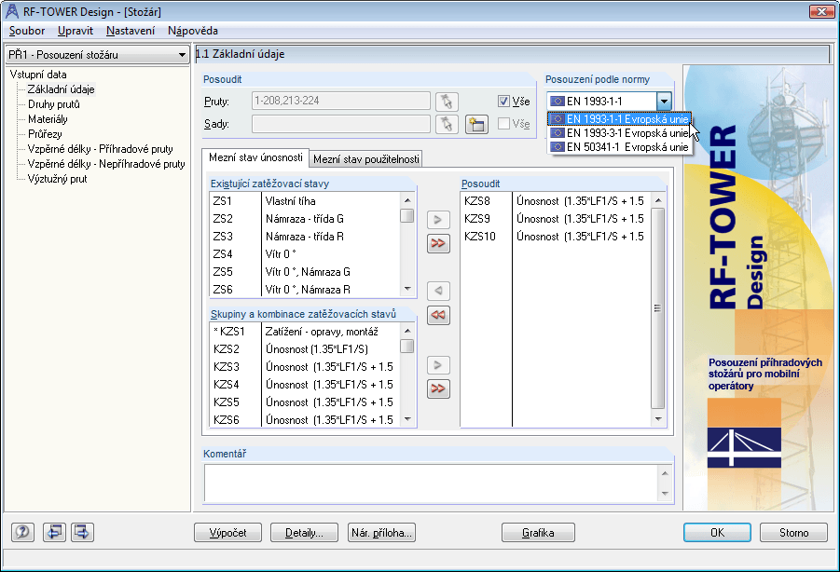Open the Nastavení menu
Screen dimensions: 840x572
(131, 31)
